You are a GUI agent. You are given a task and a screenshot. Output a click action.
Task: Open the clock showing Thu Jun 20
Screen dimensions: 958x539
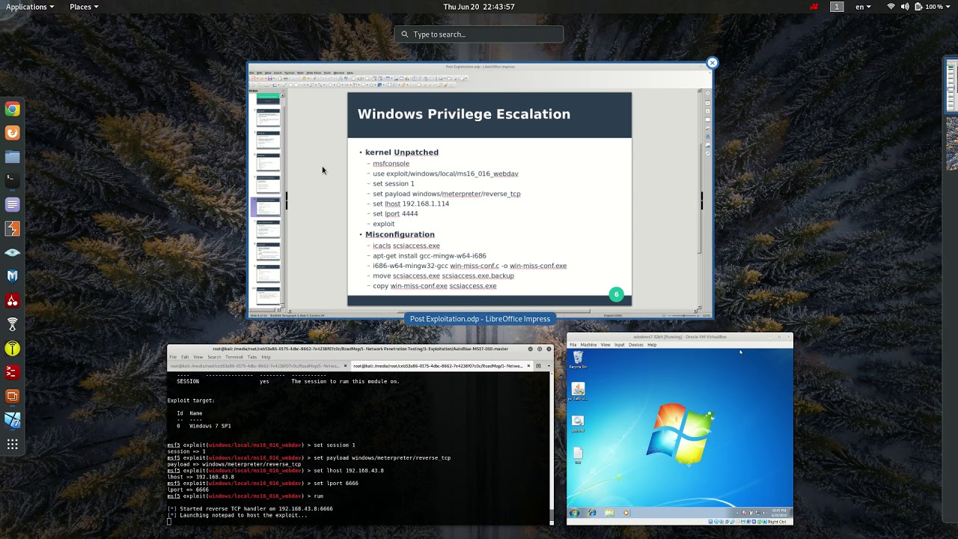tap(479, 7)
